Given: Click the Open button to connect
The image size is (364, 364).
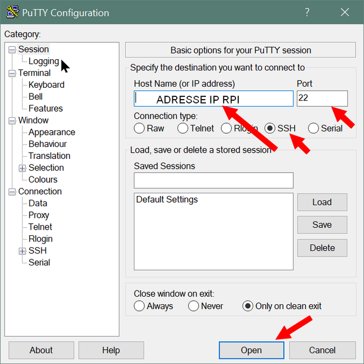Looking at the screenshot, I should pos(251,350).
